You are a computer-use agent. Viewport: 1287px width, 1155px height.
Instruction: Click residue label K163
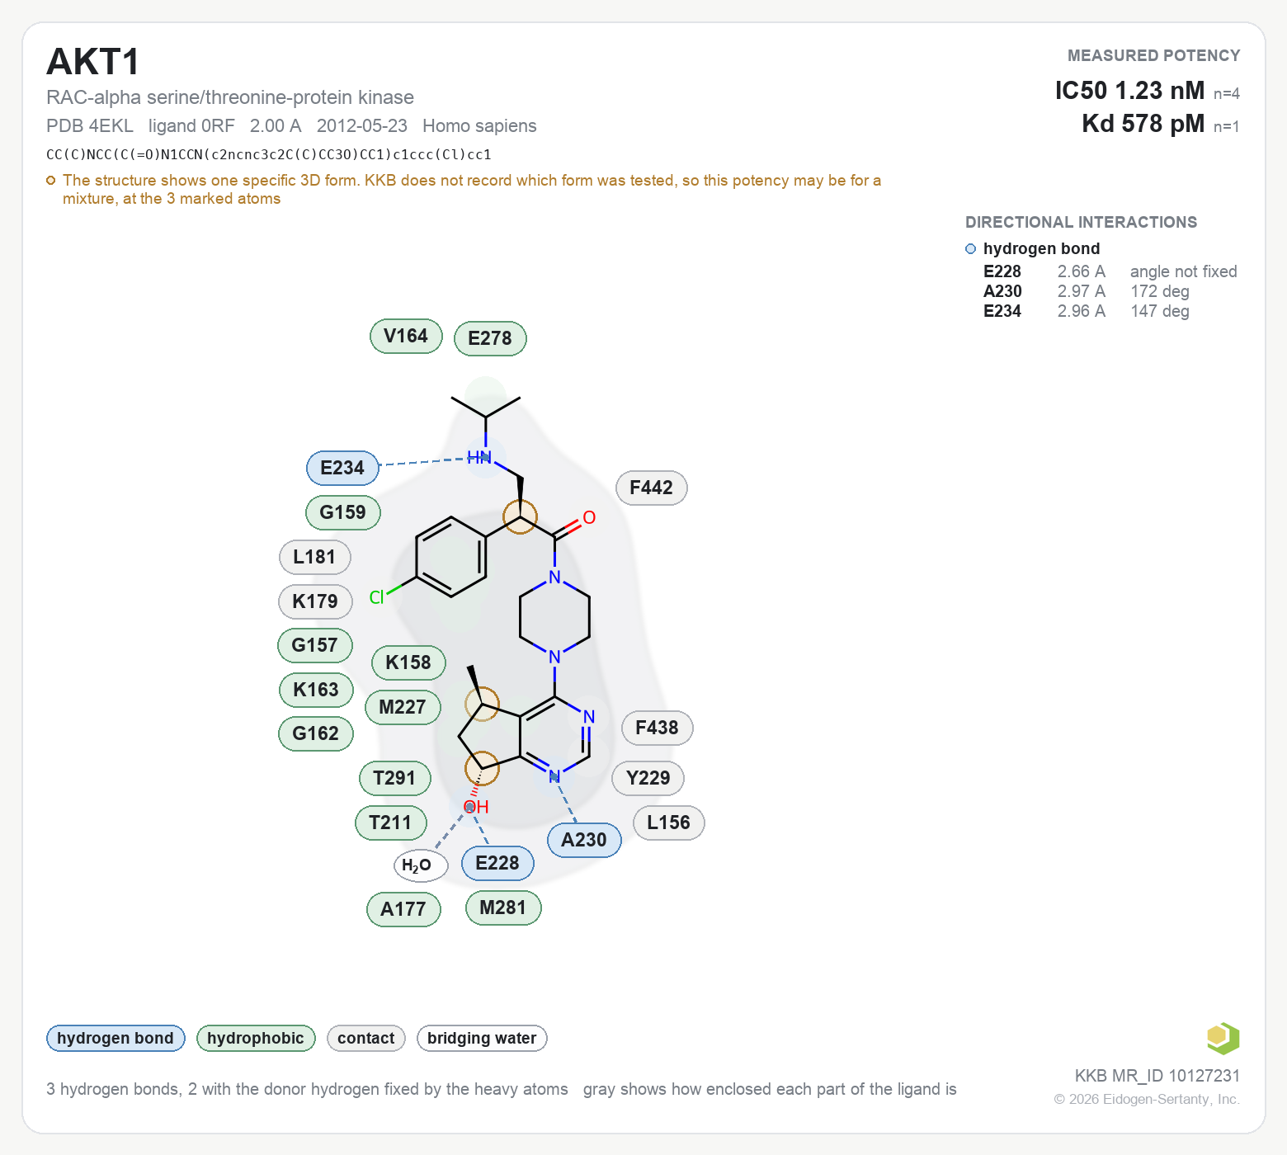[316, 690]
